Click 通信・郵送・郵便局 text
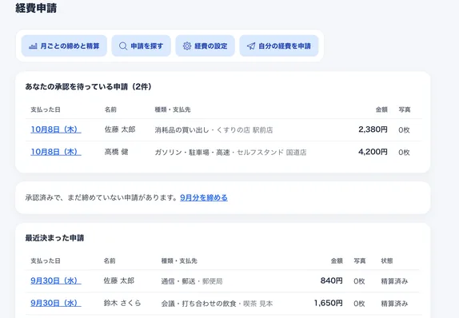This screenshot has height=318, width=459. (x=192, y=281)
